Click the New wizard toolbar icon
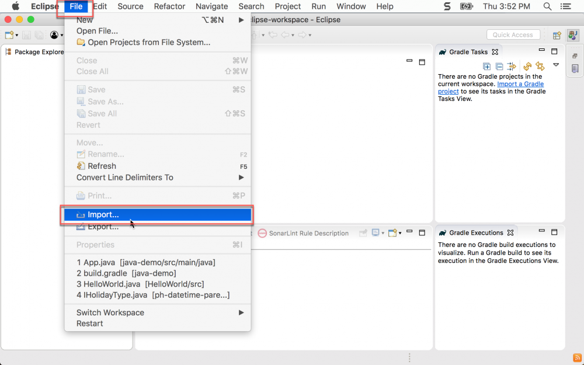The image size is (584, 365). tap(9, 35)
